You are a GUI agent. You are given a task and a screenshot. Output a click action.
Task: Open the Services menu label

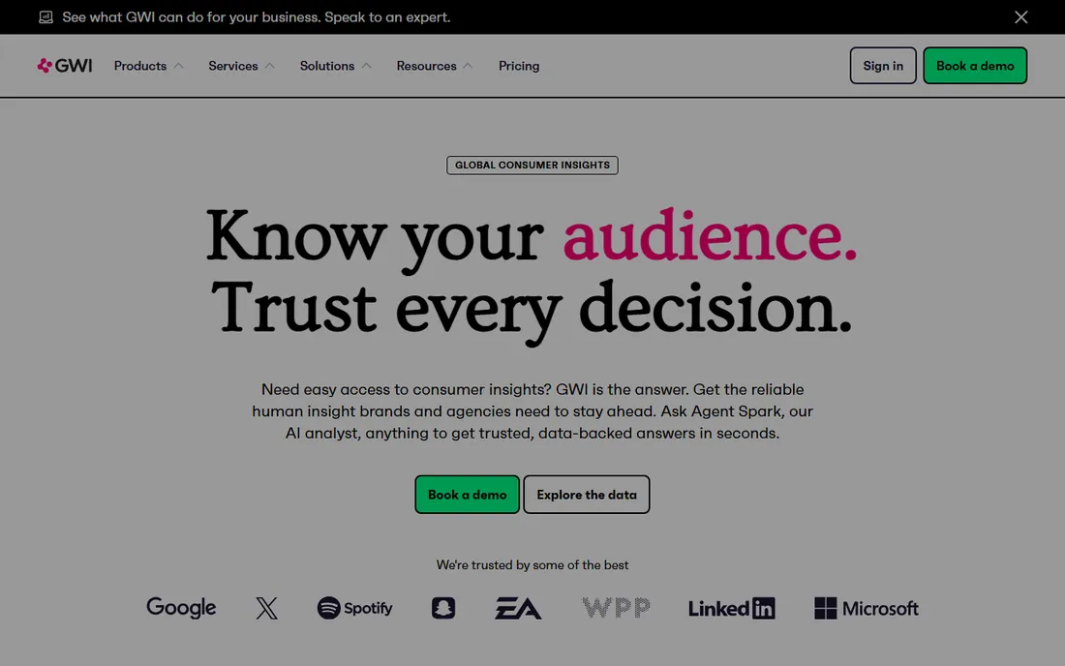(x=233, y=66)
